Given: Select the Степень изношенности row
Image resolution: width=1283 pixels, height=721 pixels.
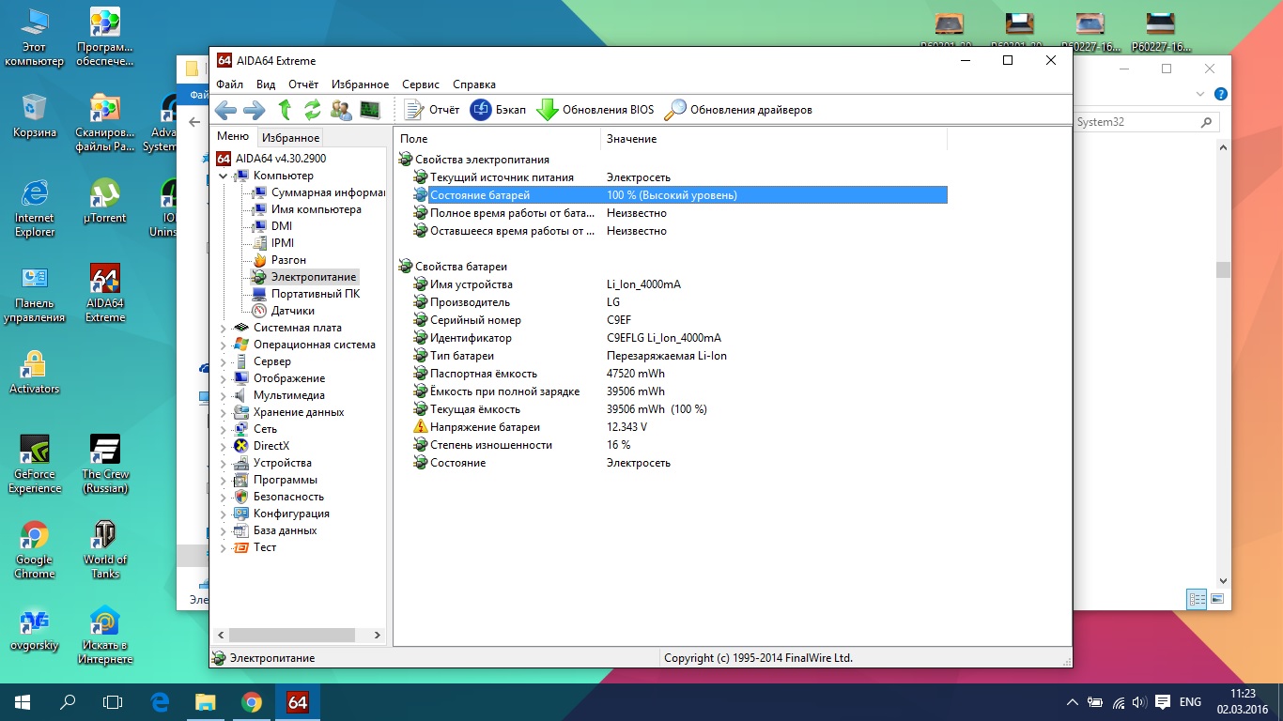Looking at the screenshot, I should pos(679,445).
